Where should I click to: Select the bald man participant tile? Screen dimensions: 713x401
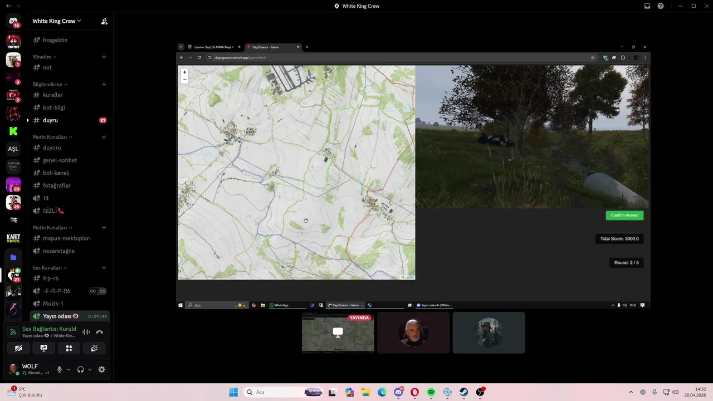(413, 332)
